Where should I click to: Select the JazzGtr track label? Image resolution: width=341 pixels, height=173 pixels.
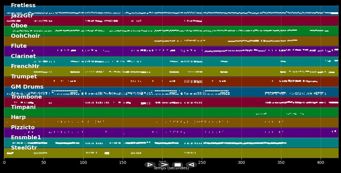point(22,16)
